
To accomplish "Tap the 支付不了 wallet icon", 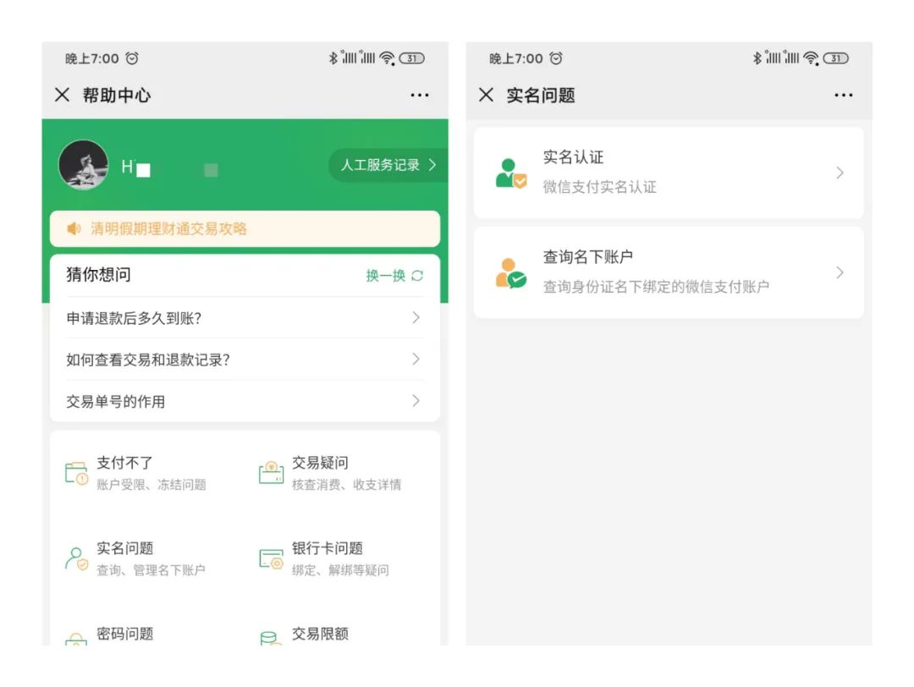I will point(76,473).
